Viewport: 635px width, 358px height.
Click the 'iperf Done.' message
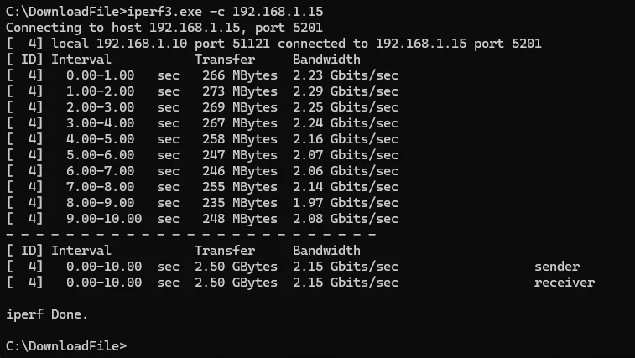(x=47, y=314)
